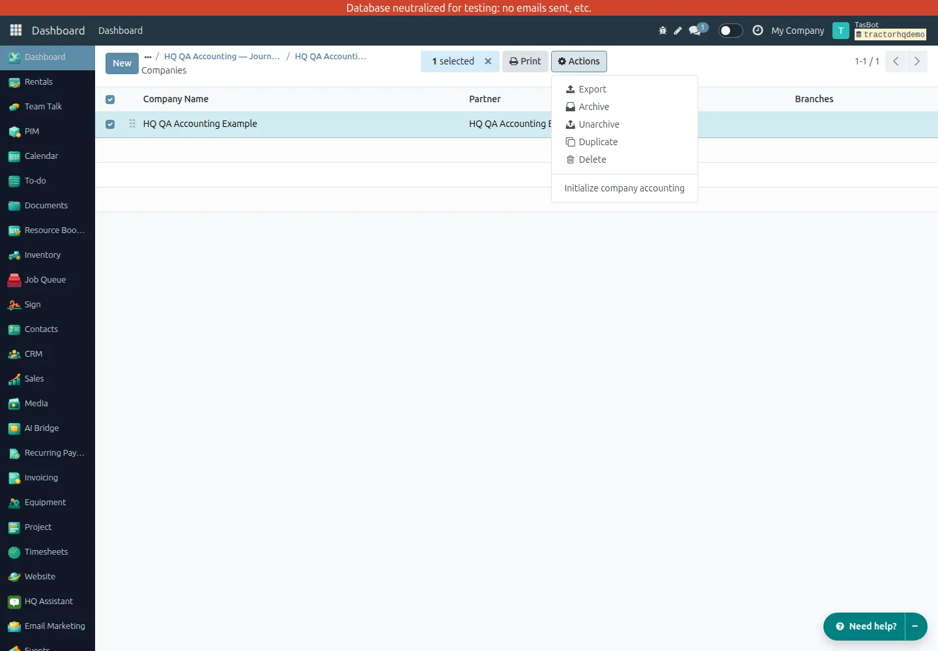
Task: Open the Inventory app icon
Action: pos(14,255)
